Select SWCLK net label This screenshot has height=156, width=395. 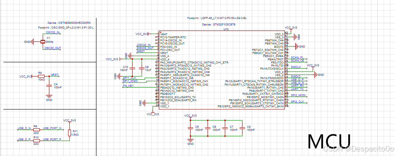pos(296,67)
